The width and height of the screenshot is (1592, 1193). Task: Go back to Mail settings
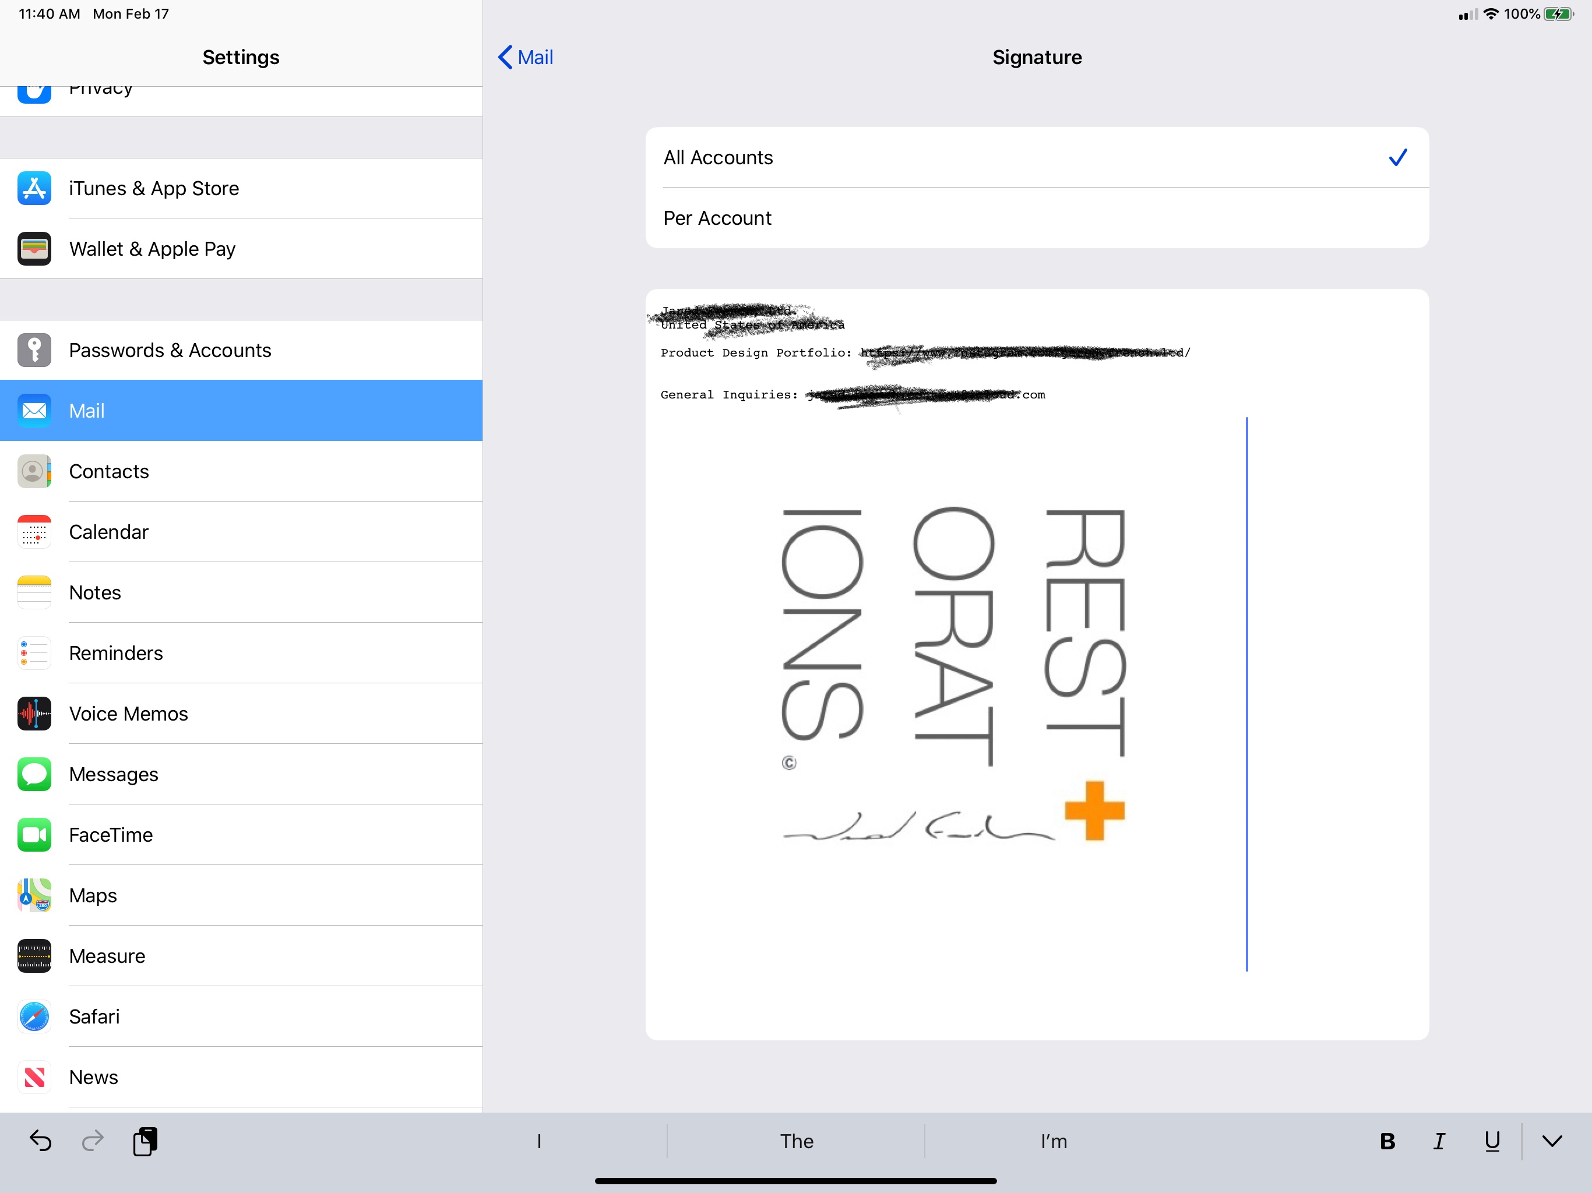(526, 58)
